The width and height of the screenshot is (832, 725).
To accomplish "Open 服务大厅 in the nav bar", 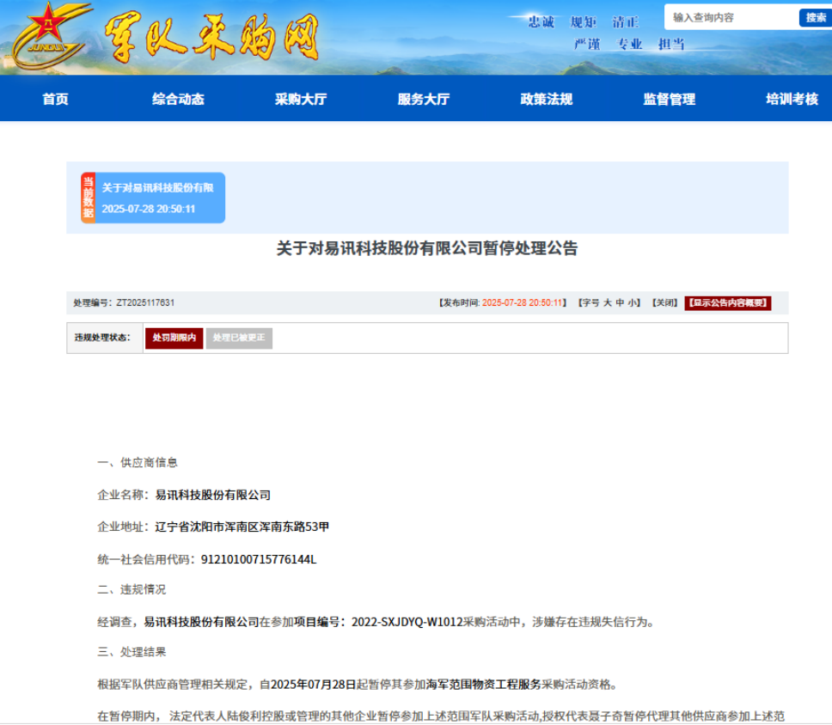I will point(424,99).
